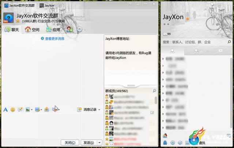Screen dimensions: 234x148
Task: Select the JayXon chat tab
Action: (47, 6)
